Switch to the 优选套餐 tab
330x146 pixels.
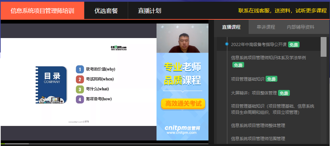point(106,11)
